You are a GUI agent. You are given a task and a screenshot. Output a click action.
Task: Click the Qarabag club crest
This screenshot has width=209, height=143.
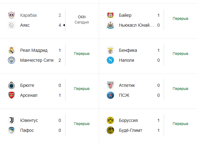pyautogui.click(x=11, y=15)
